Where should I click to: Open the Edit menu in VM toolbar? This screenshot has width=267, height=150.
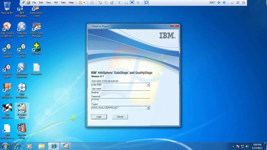coord(41,2)
